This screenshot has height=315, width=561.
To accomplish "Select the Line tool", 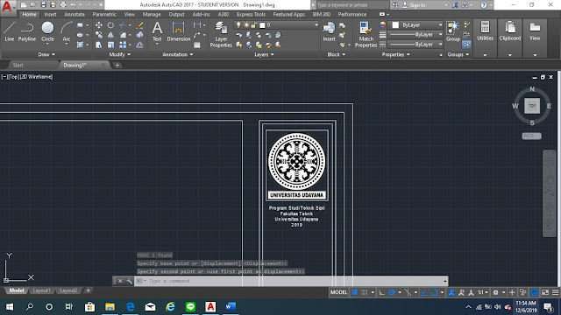I will (x=10, y=31).
